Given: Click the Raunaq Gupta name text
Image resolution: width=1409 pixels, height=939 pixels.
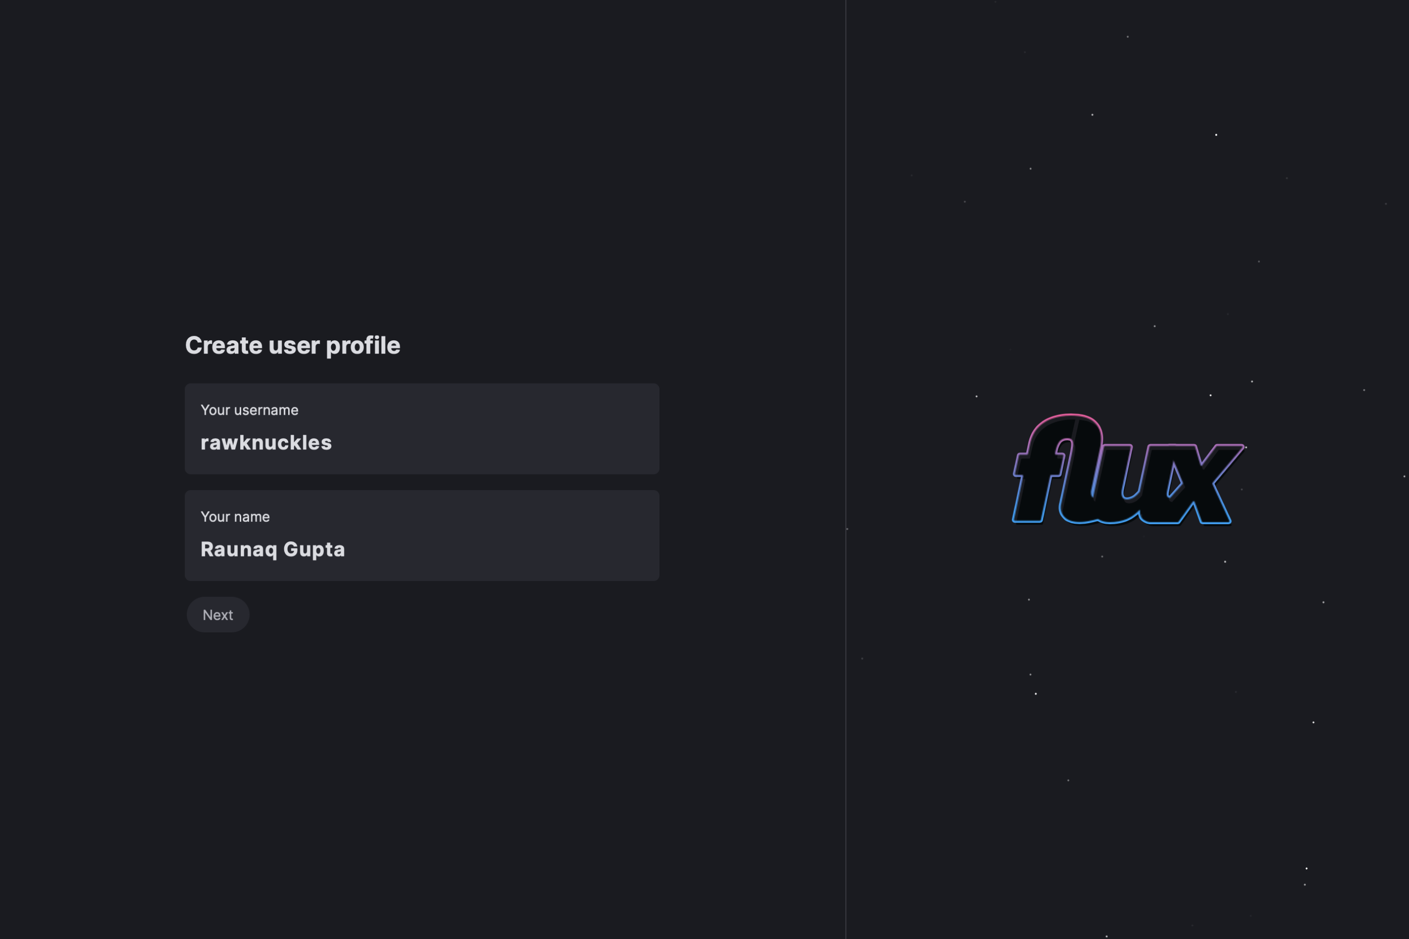Looking at the screenshot, I should click(x=273, y=550).
